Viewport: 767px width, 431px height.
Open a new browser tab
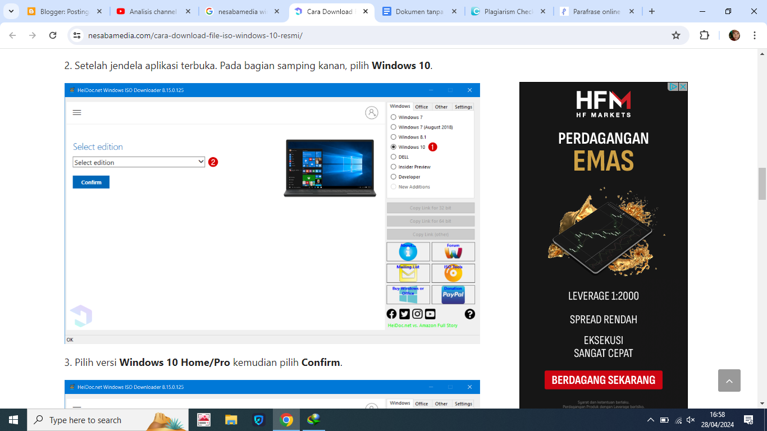pyautogui.click(x=651, y=11)
